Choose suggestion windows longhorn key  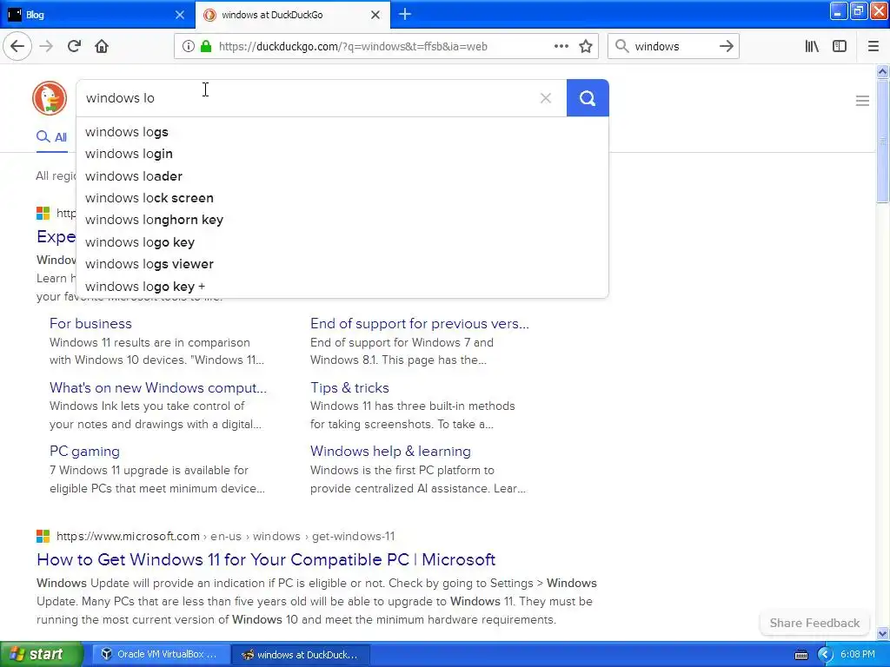coord(342,220)
